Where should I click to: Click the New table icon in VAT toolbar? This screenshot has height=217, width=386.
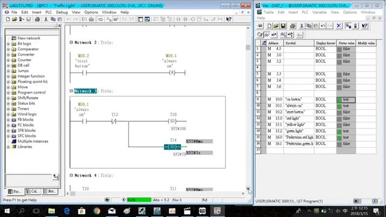[x=270, y=25]
